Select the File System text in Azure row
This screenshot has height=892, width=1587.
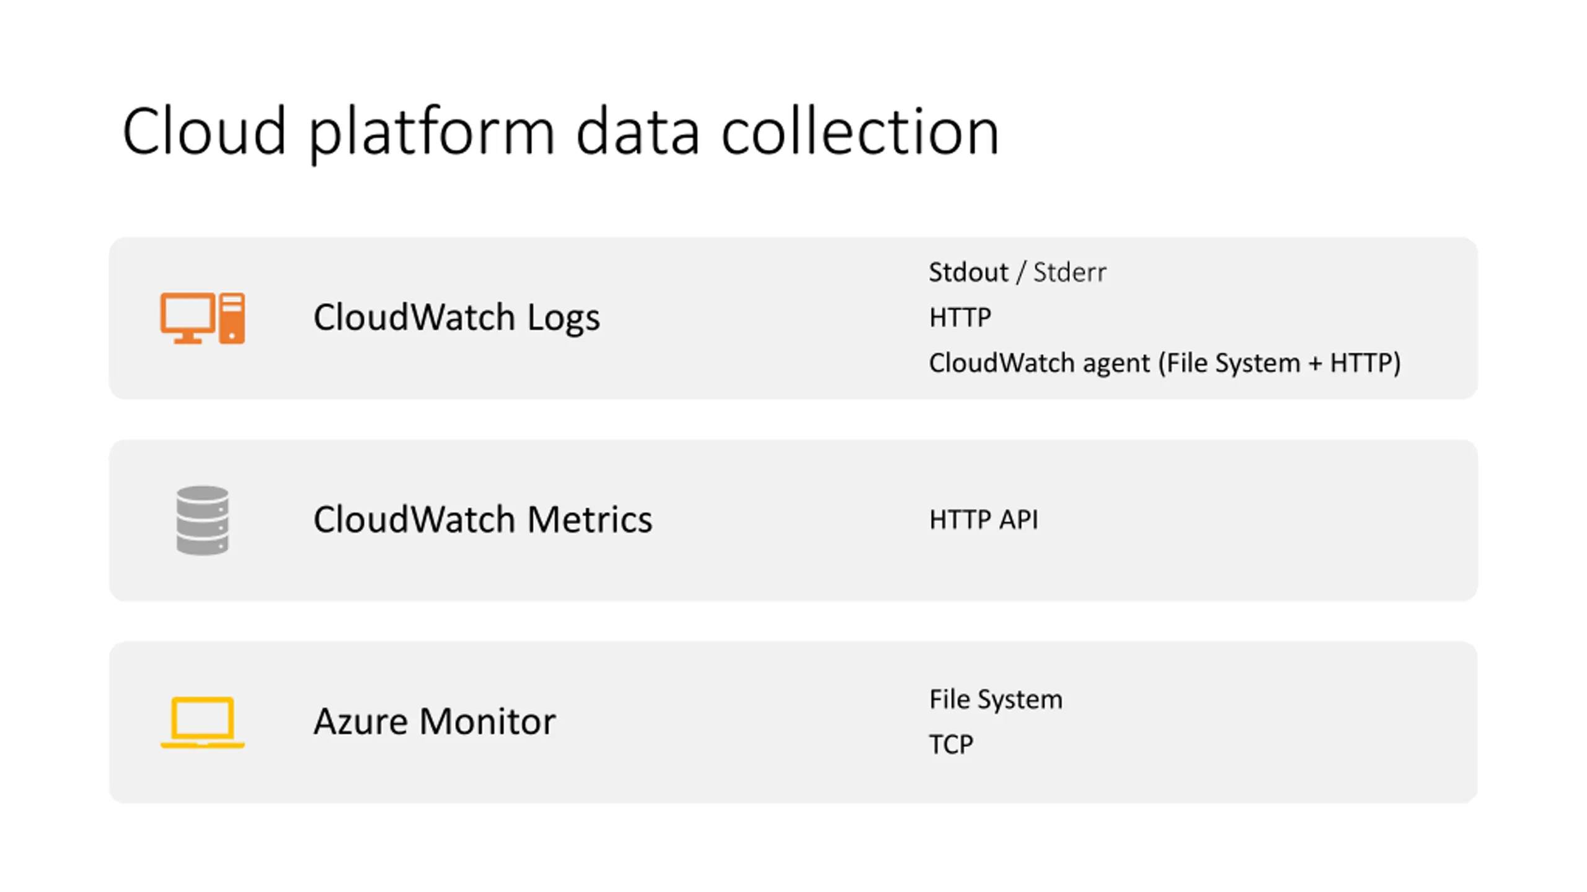pyautogui.click(x=996, y=700)
